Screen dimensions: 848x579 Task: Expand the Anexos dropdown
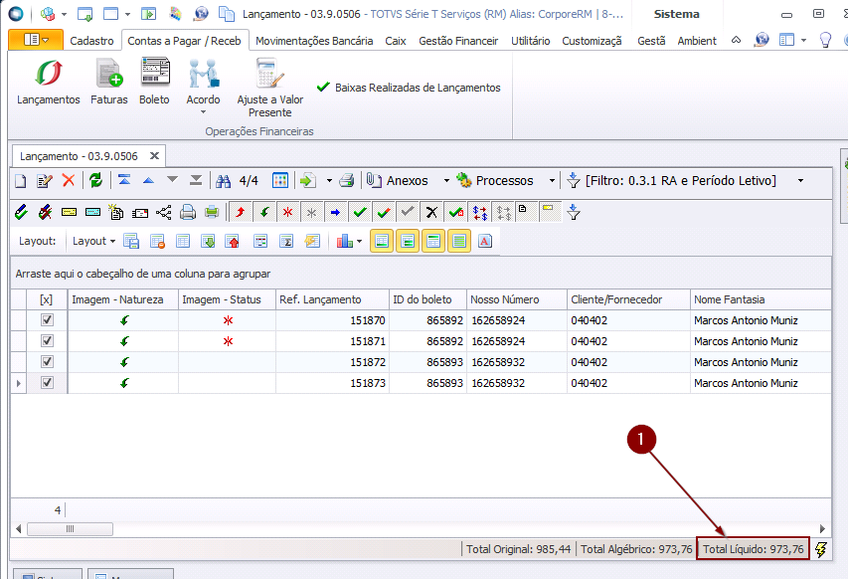[x=446, y=181]
